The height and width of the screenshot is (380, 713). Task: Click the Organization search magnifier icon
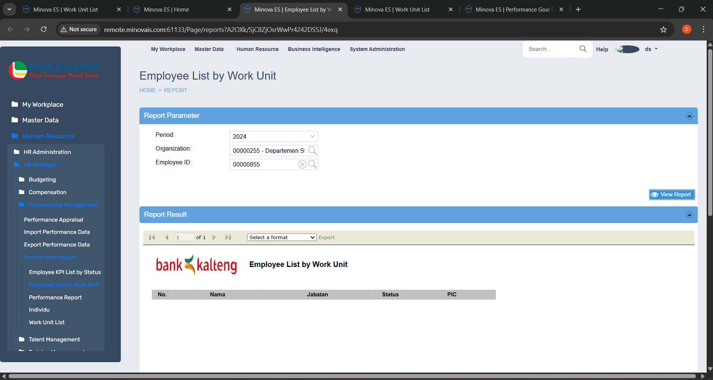(x=313, y=151)
